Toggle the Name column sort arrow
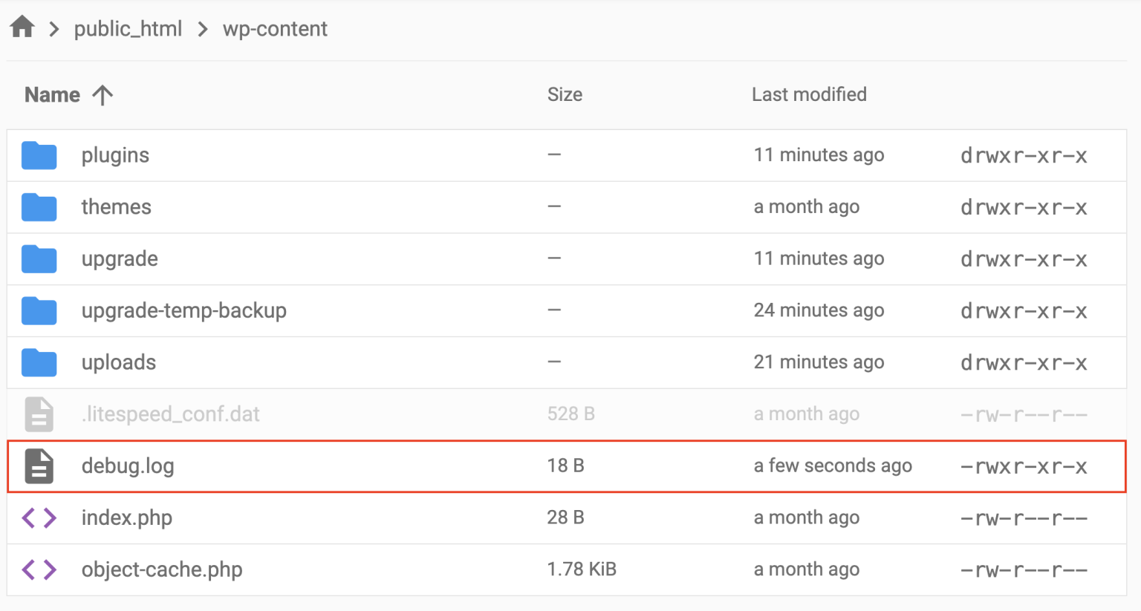 103,94
